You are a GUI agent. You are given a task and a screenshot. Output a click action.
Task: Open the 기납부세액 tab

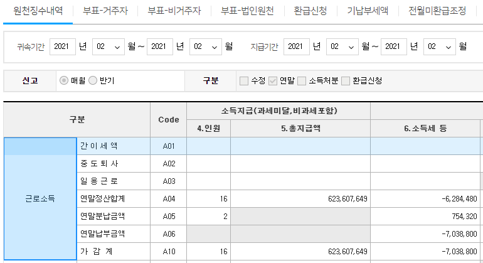pyautogui.click(x=367, y=11)
